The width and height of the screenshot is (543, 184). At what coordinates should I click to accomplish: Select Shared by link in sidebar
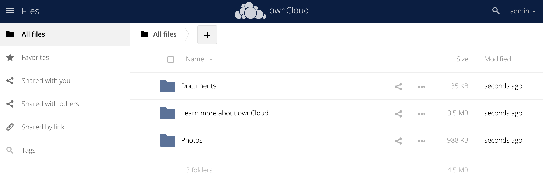tap(43, 127)
